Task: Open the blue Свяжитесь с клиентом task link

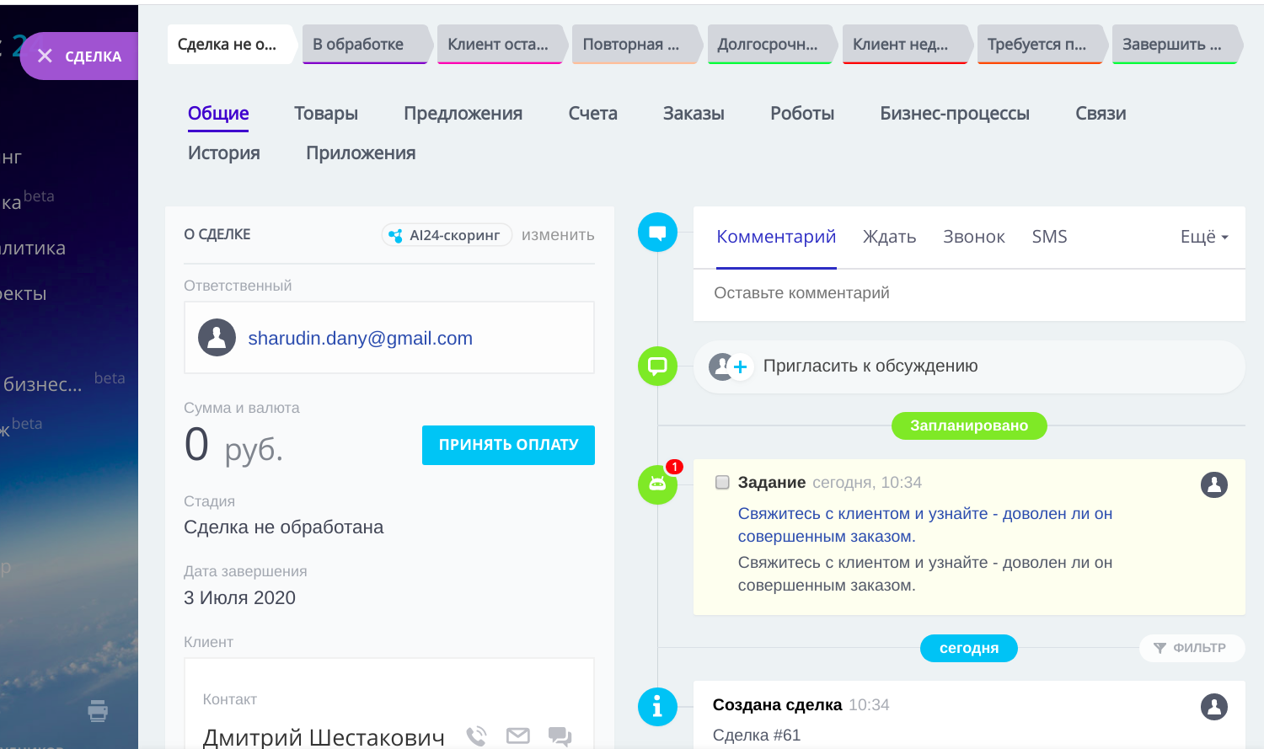Action: pos(925,525)
